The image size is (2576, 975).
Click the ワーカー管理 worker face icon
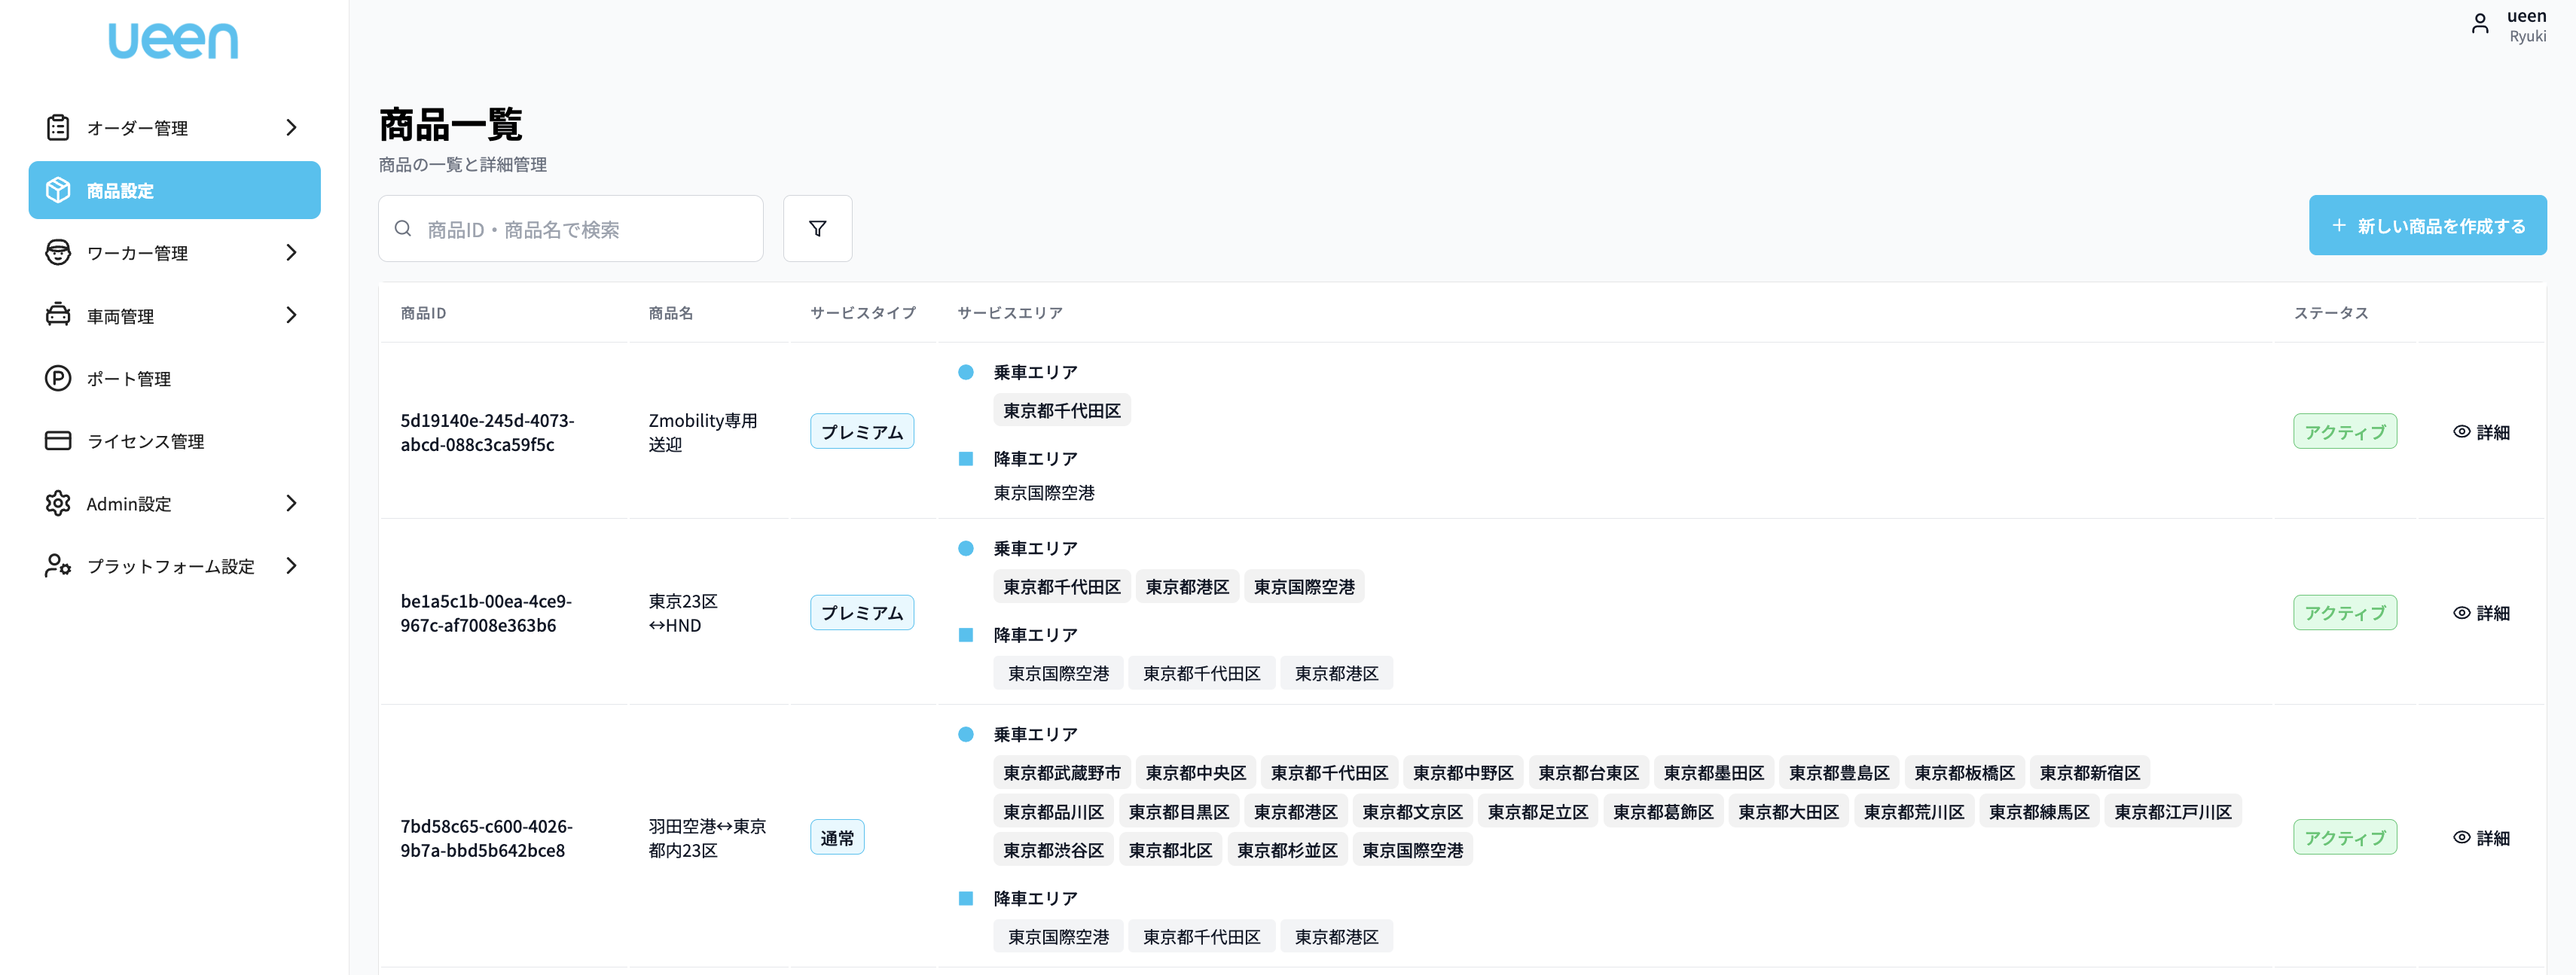pyautogui.click(x=58, y=252)
